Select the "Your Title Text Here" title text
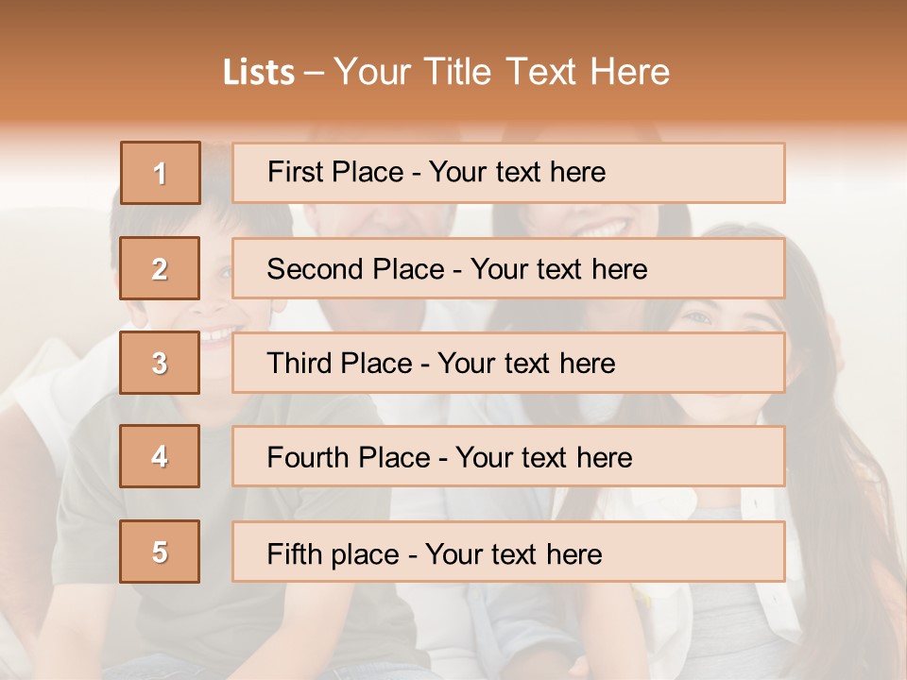Viewport: 907px width, 680px height. (502, 72)
